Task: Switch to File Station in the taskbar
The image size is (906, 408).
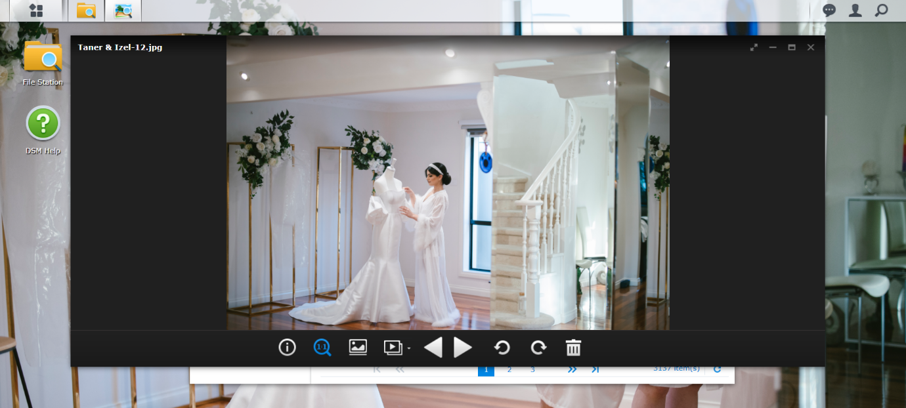Action: [x=86, y=10]
